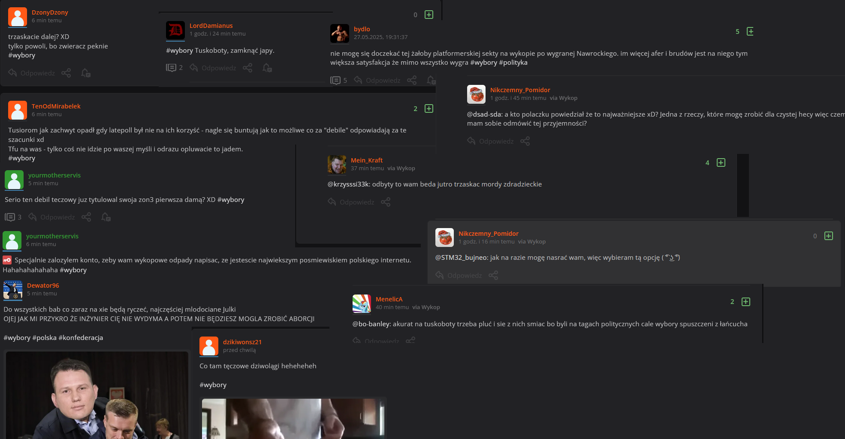This screenshot has width=845, height=439.
Task: Upvote bydlo's post with the plus icon
Action: (x=750, y=31)
